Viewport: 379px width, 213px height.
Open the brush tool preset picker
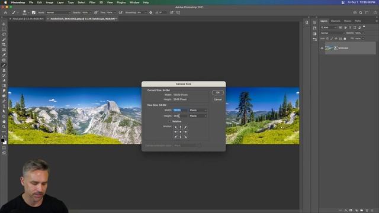tap(14, 12)
